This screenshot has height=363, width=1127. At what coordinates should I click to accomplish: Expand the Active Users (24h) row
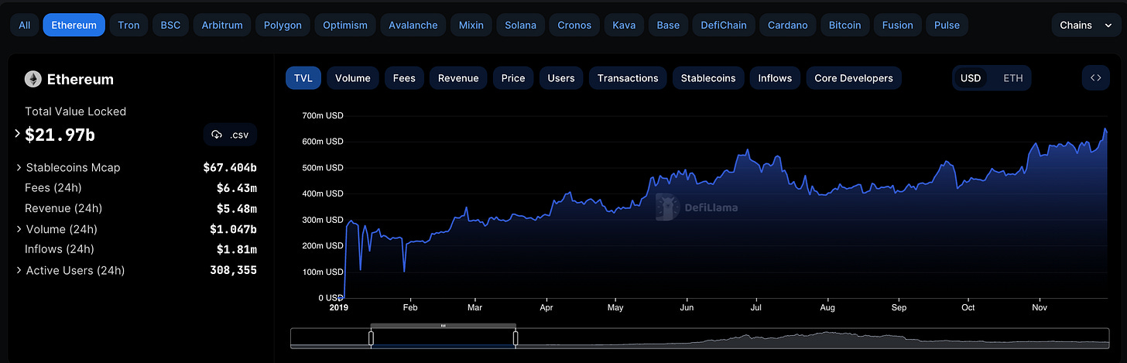pyautogui.click(x=19, y=270)
